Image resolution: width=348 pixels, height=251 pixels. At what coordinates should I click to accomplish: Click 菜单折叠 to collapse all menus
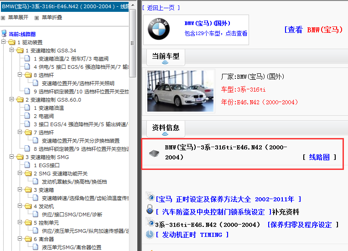[52, 17]
